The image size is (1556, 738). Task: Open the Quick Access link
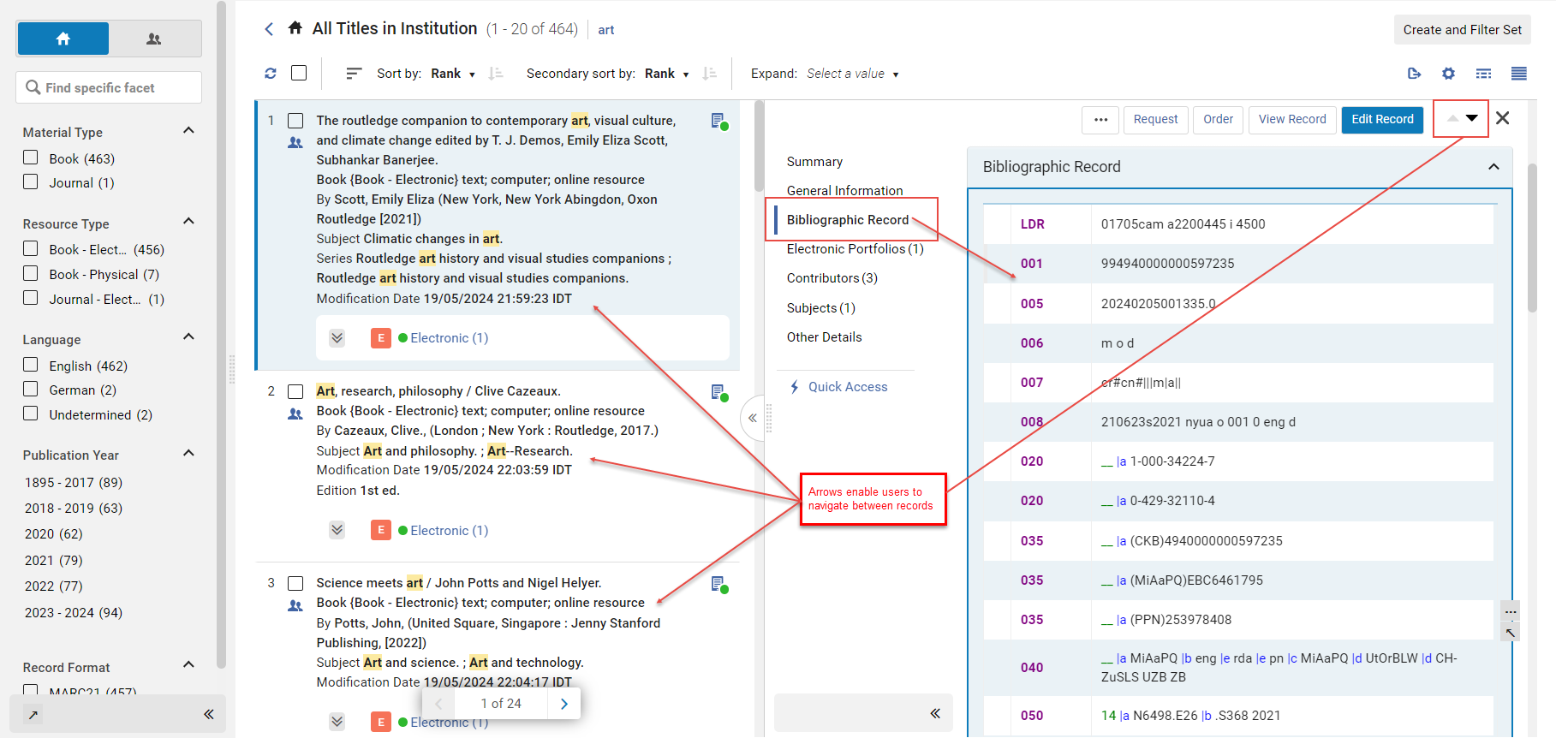(x=838, y=387)
